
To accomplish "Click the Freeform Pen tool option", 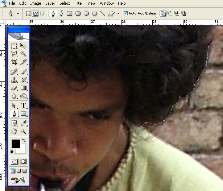I will (x=62, y=13).
